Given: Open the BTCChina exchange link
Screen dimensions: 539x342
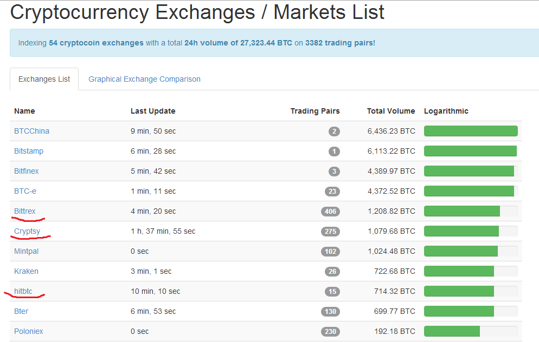Looking at the screenshot, I should pyautogui.click(x=31, y=131).
